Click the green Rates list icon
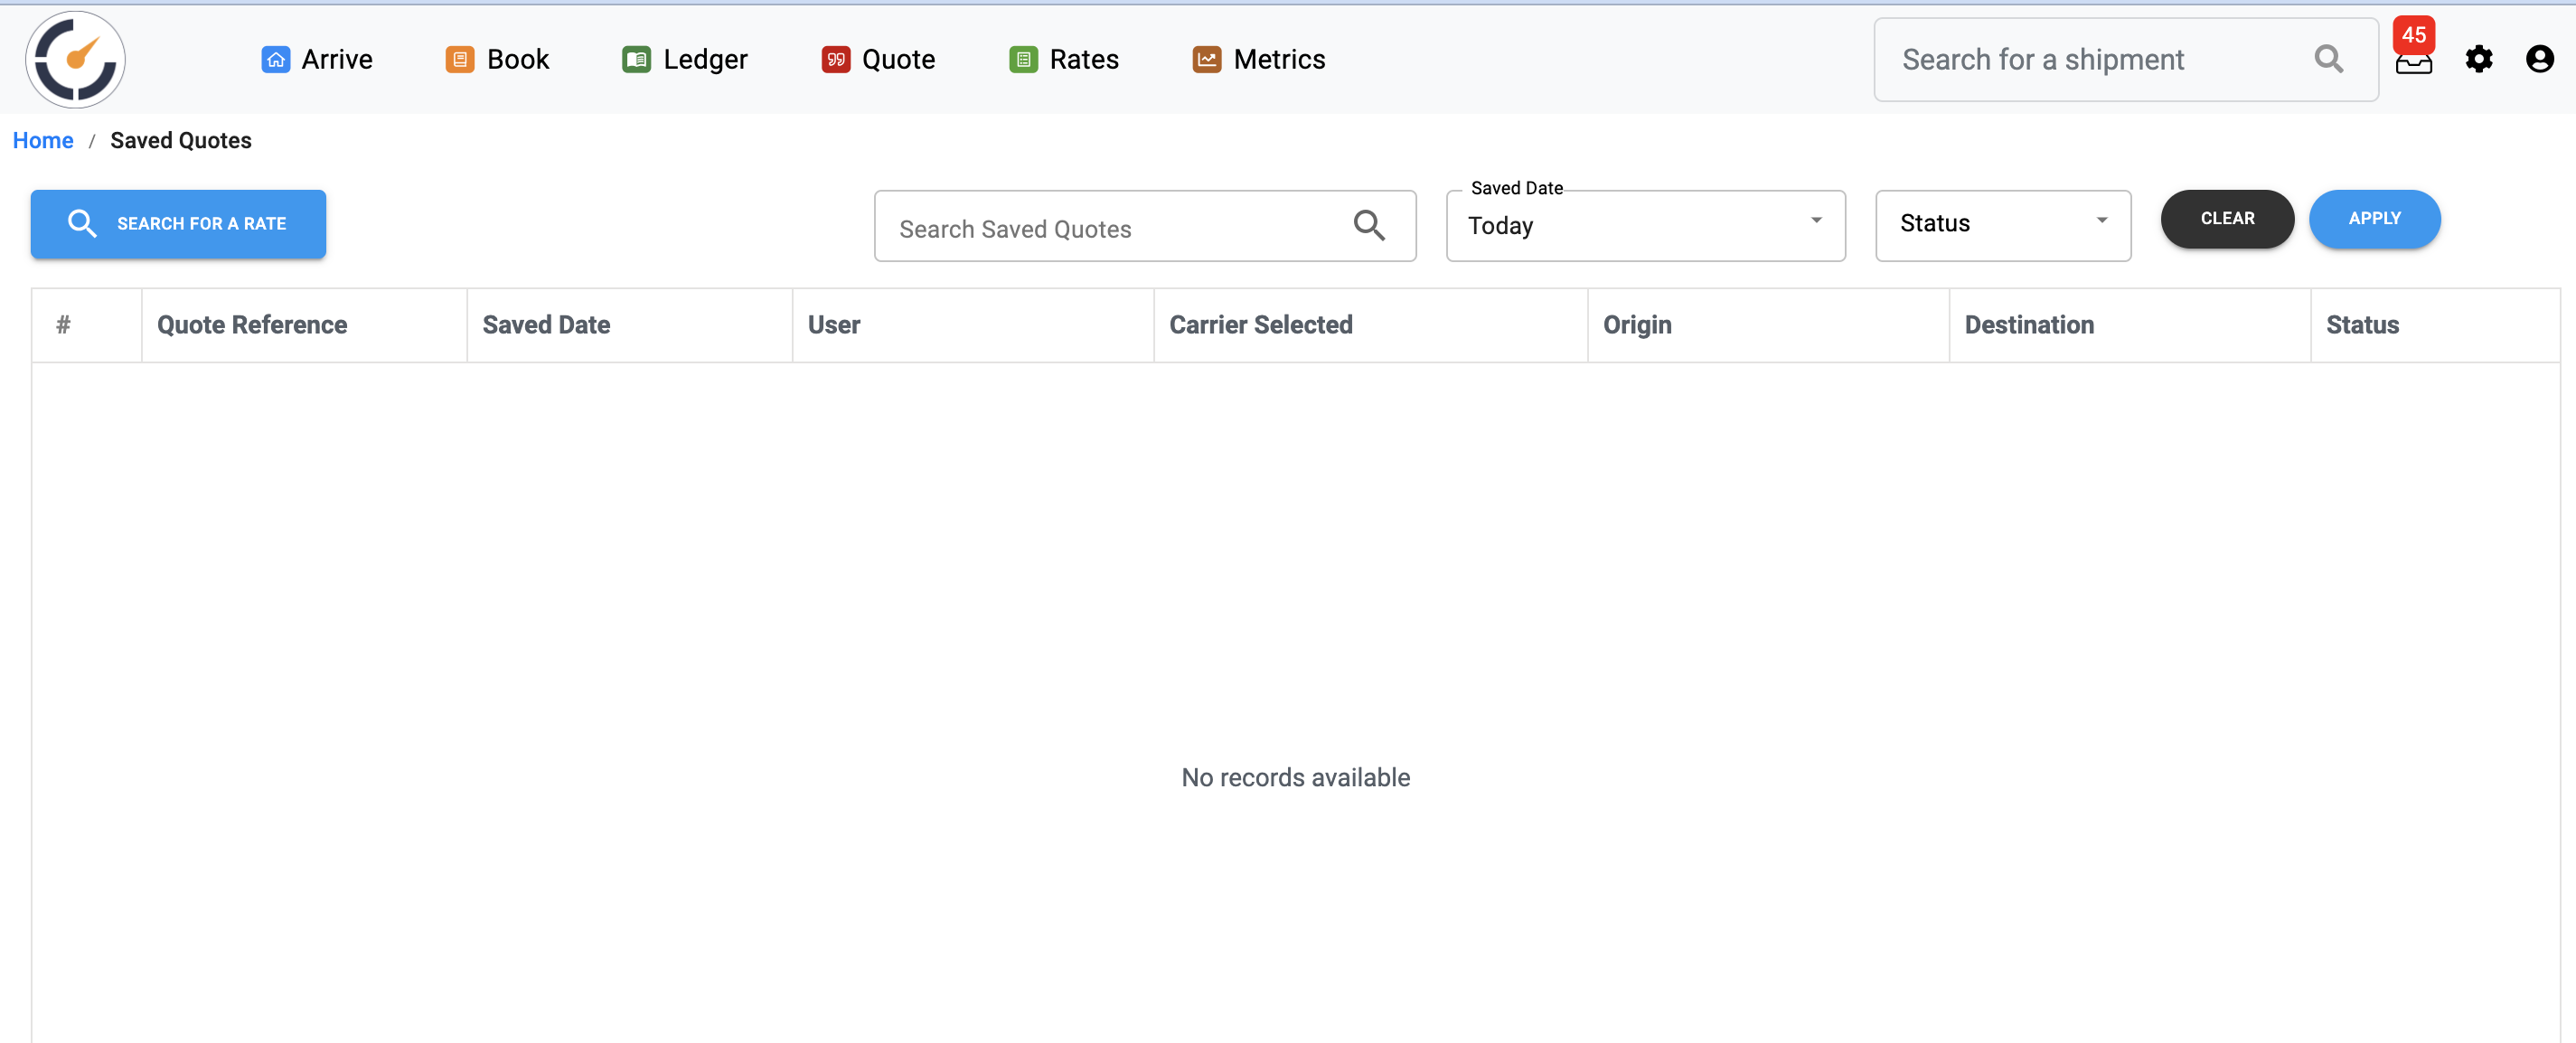Image resolution: width=2576 pixels, height=1043 pixels. pos(1023,60)
